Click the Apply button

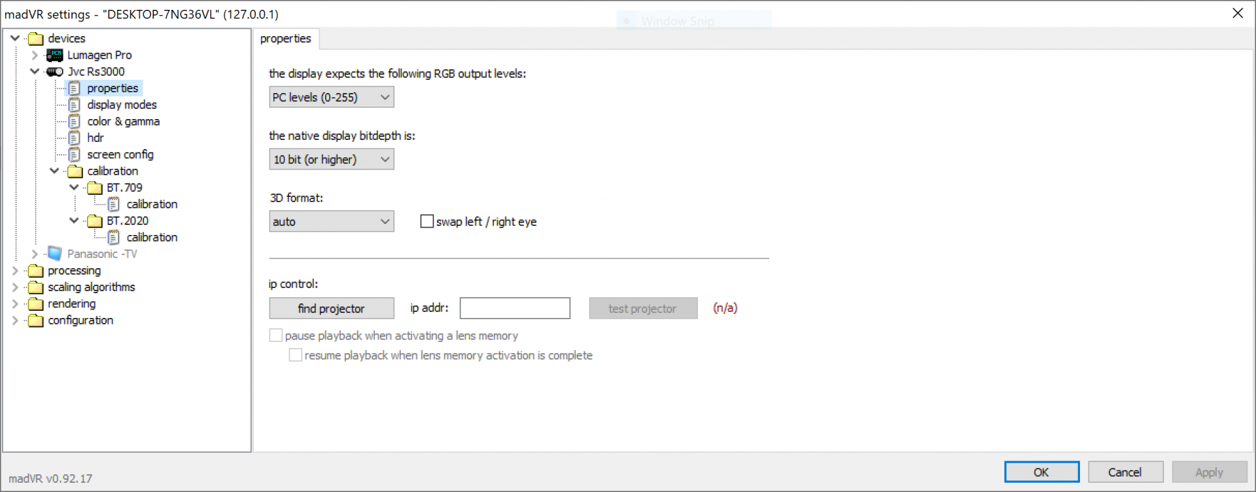tap(1209, 472)
